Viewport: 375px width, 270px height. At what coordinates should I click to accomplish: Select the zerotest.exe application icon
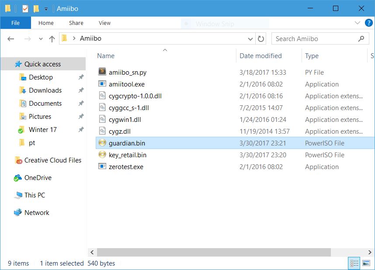coord(102,166)
